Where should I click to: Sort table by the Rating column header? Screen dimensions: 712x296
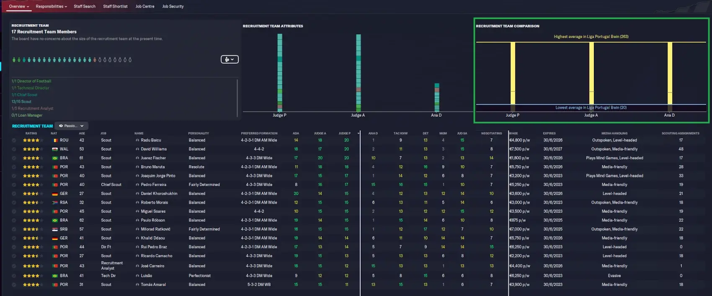tap(31, 133)
